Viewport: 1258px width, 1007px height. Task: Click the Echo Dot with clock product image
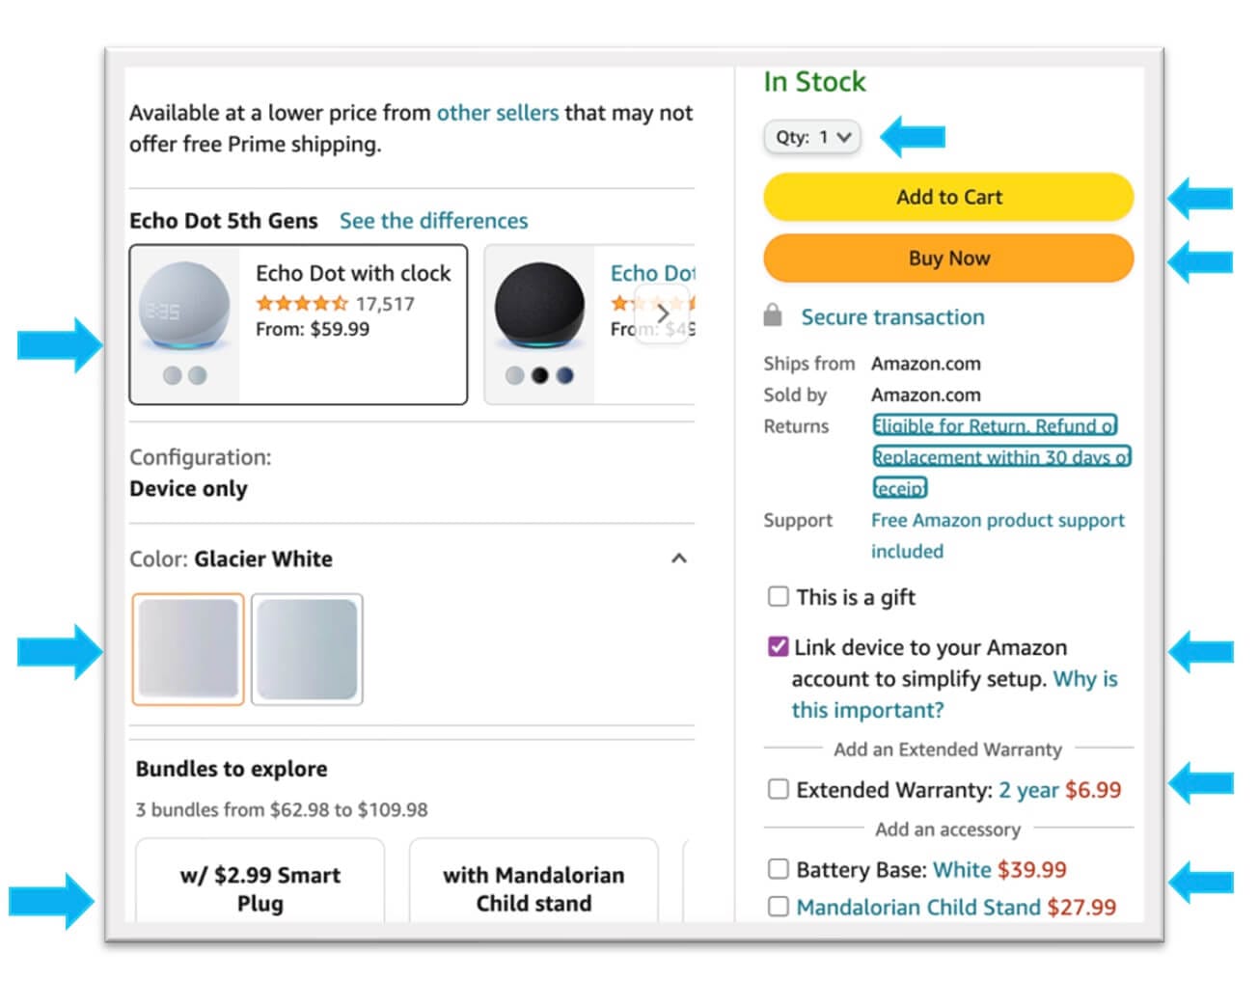click(184, 308)
